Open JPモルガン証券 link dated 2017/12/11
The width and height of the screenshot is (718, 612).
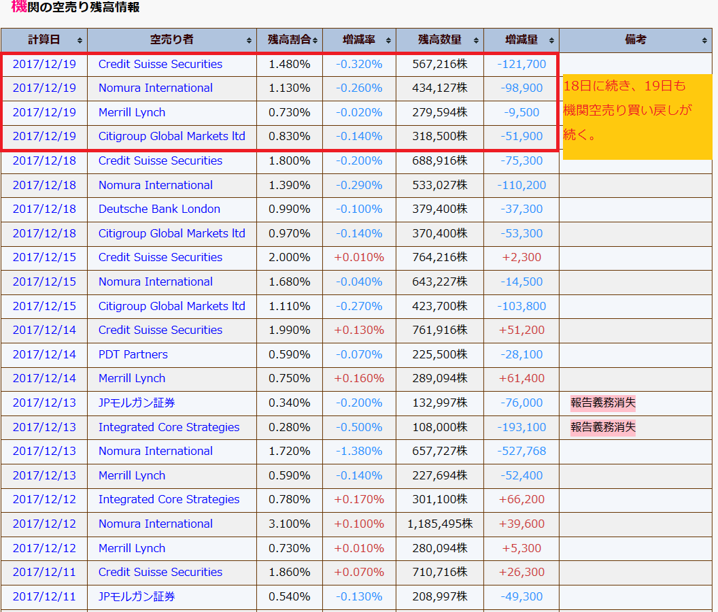click(x=137, y=596)
